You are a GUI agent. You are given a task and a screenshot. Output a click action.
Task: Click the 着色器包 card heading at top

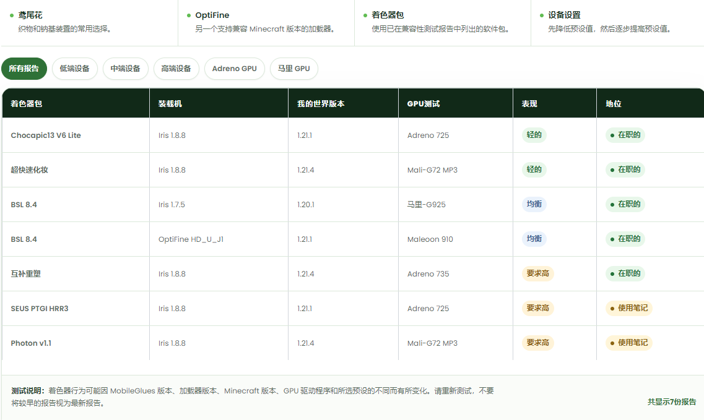click(388, 15)
